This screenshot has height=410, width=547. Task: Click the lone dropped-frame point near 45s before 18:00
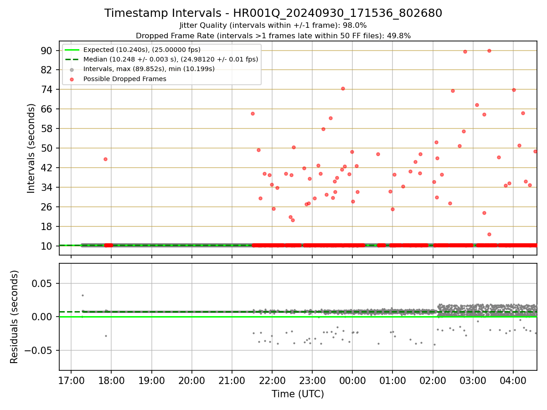pos(105,159)
